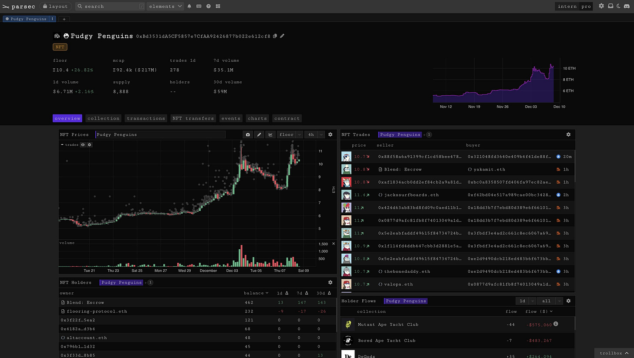Screen dimensions: 634x358
Task: Switch to the overview tab
Action: click(x=67, y=118)
